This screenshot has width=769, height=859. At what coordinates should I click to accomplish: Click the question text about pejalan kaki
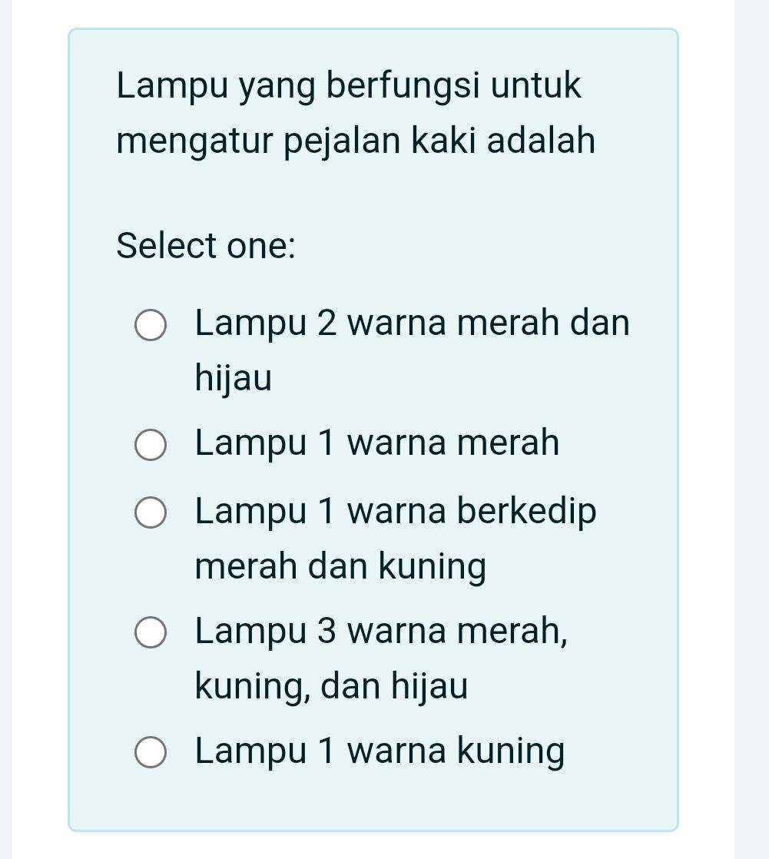coord(355,111)
